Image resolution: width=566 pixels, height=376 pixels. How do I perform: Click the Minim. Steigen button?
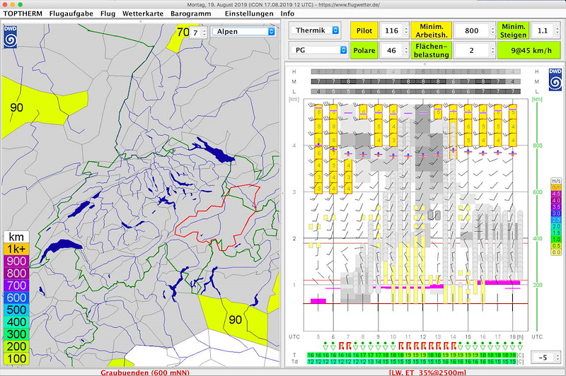pos(513,30)
